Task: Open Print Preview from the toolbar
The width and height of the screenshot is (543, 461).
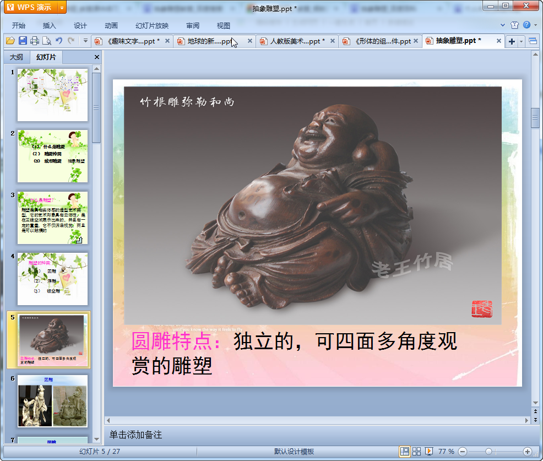Action: click(47, 41)
